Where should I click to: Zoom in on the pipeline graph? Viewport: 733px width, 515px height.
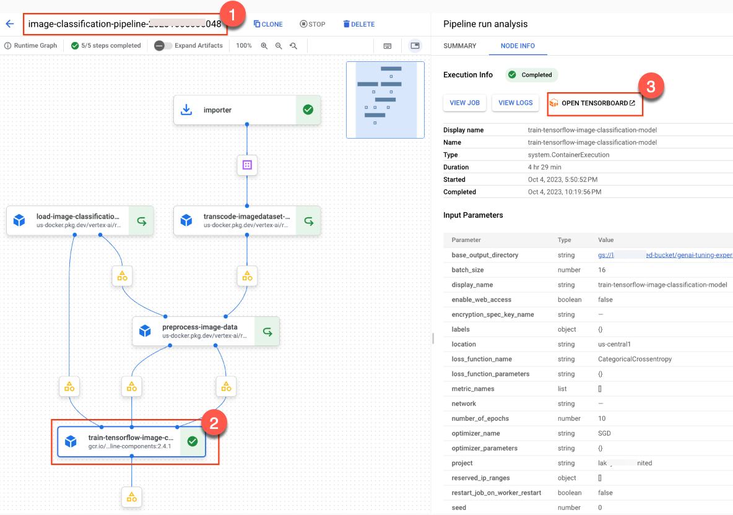pos(265,45)
